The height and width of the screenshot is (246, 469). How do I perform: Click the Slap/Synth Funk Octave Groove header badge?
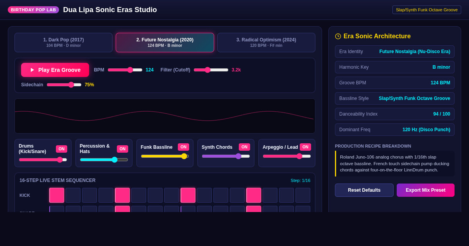pyautogui.click(x=427, y=10)
